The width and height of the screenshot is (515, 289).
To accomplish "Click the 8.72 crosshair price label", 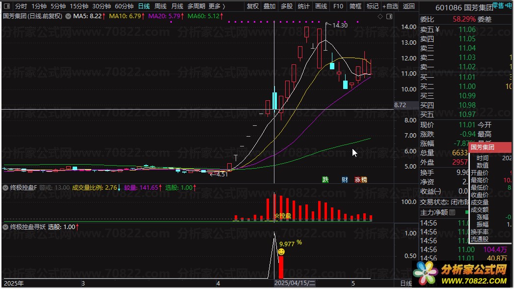I will 400,105.
